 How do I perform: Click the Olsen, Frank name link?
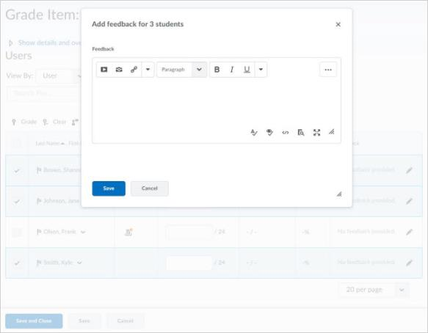pyautogui.click(x=60, y=232)
